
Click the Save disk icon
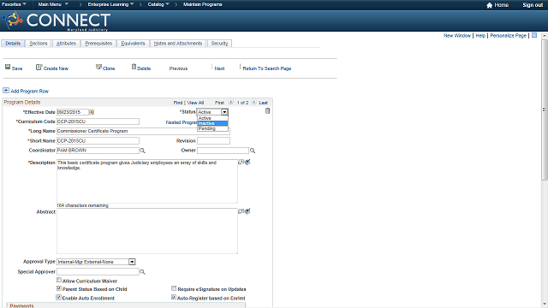tap(8, 67)
